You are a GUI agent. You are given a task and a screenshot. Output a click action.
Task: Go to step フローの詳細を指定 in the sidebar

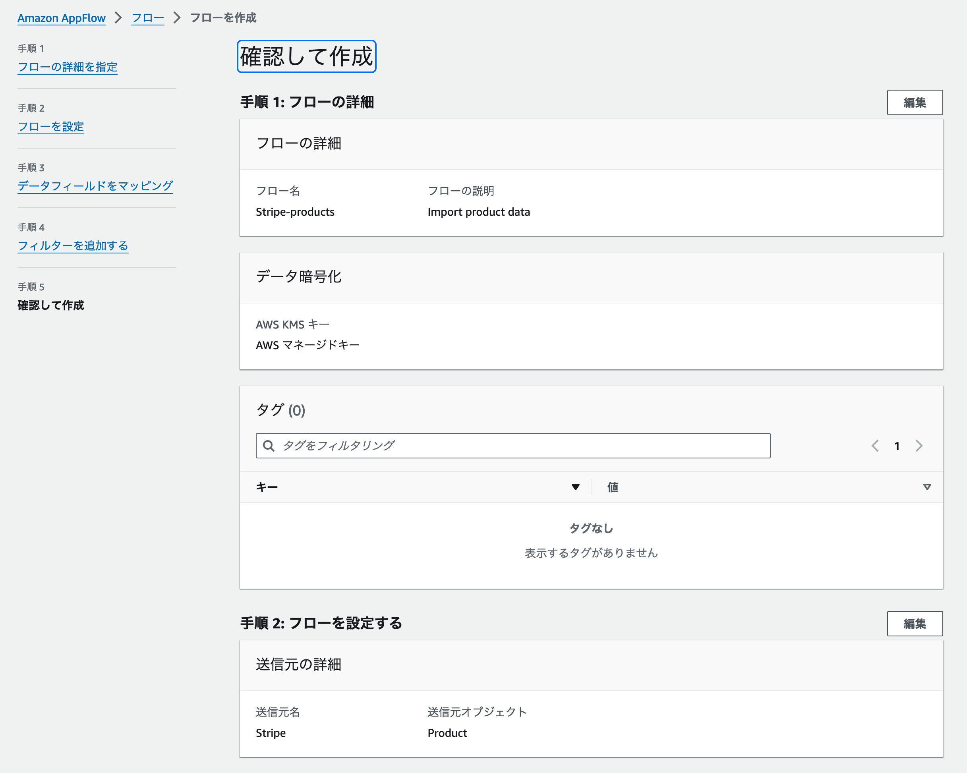pyautogui.click(x=67, y=67)
